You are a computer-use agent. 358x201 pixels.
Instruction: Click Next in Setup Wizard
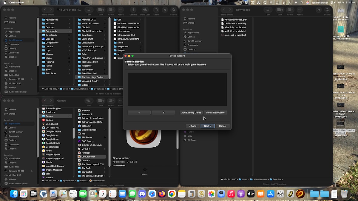[x=207, y=126]
